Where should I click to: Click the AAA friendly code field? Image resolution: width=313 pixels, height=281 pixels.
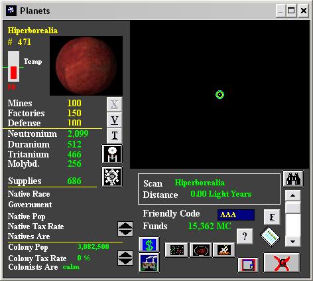(236, 215)
